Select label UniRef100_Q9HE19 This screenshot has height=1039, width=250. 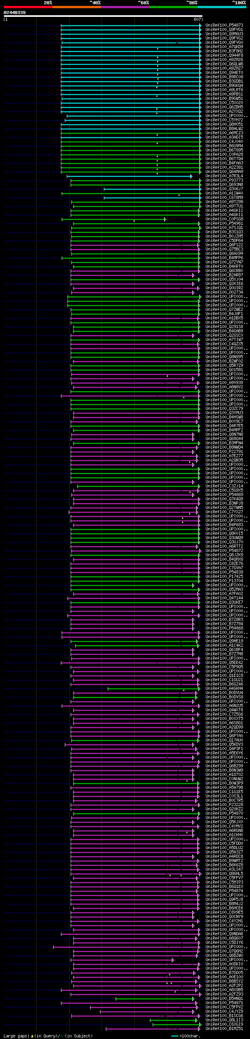224,641
